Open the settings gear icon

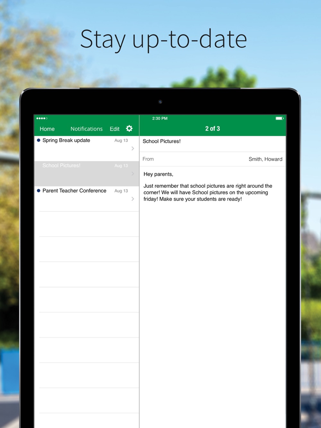tap(129, 129)
